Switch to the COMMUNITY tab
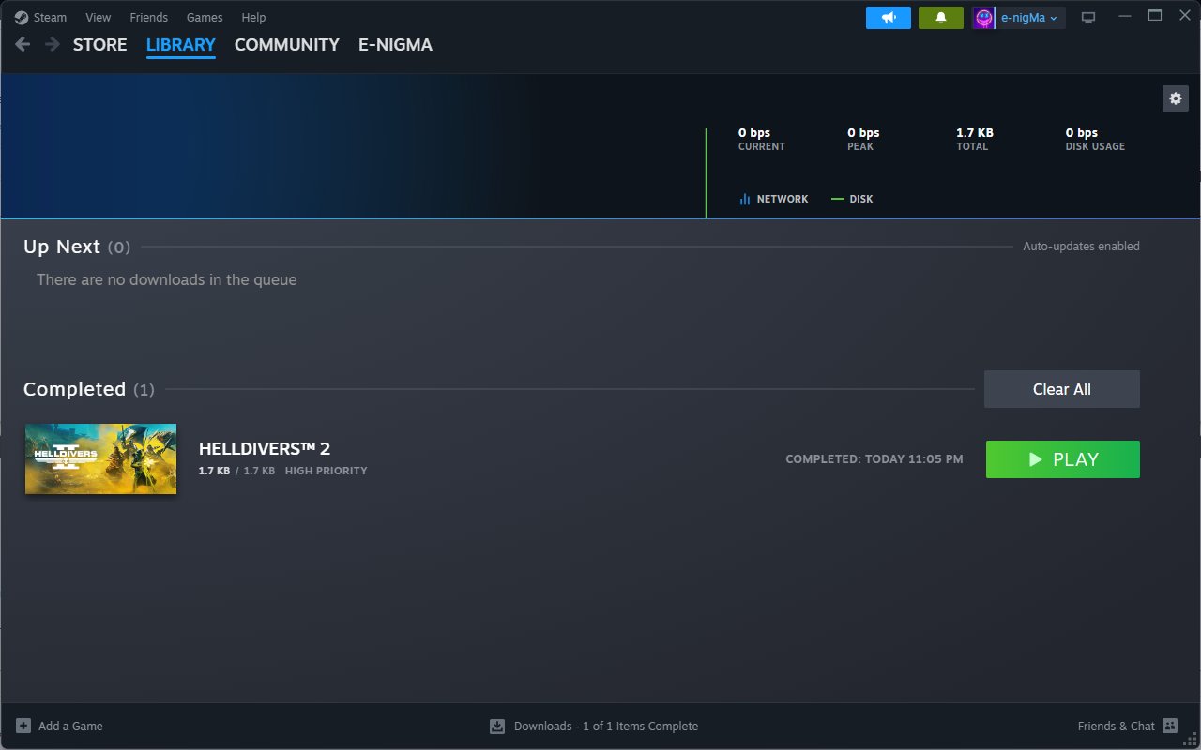1201x750 pixels. [286, 44]
